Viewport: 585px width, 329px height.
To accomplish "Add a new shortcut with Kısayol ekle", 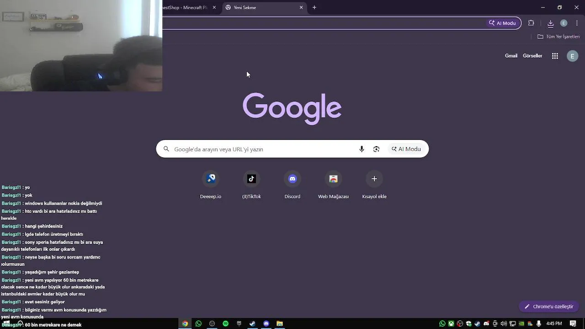I will (374, 186).
